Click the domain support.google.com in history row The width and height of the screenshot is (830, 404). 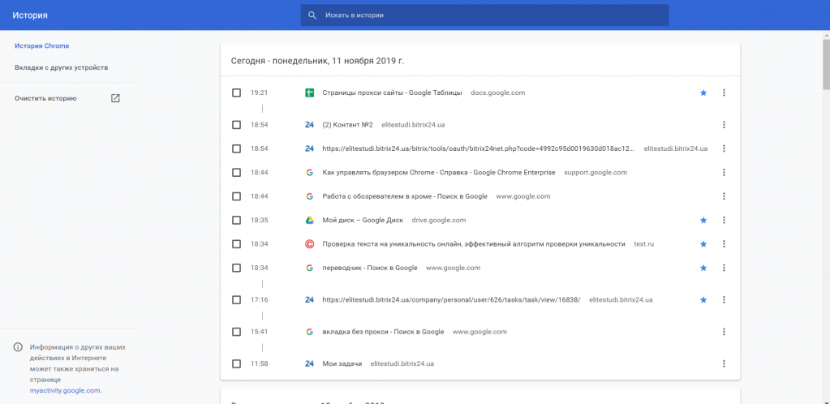[x=596, y=173]
